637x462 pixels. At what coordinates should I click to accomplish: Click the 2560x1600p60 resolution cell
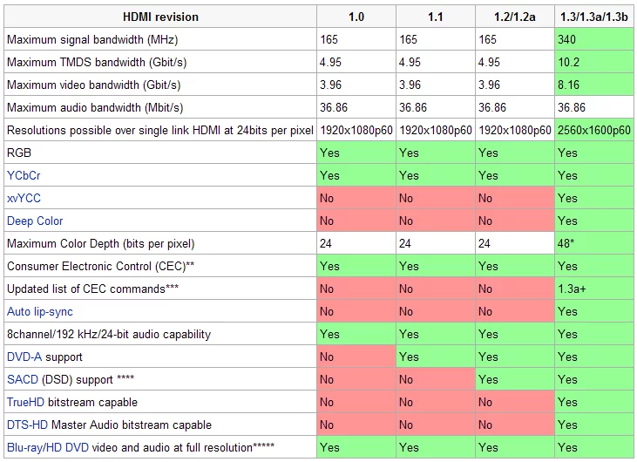click(595, 130)
